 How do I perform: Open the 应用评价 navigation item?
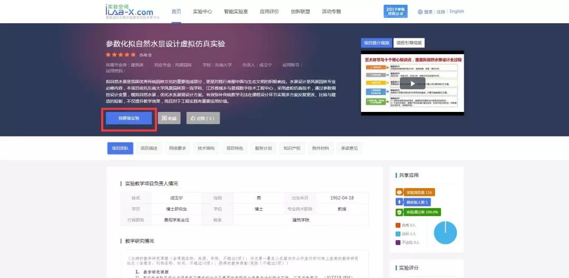click(269, 11)
